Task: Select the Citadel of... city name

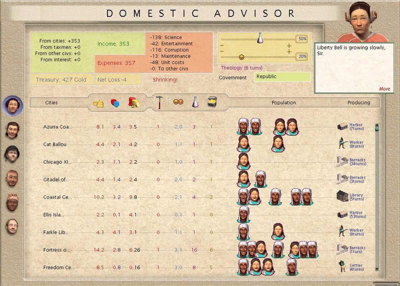Action: coord(56,179)
